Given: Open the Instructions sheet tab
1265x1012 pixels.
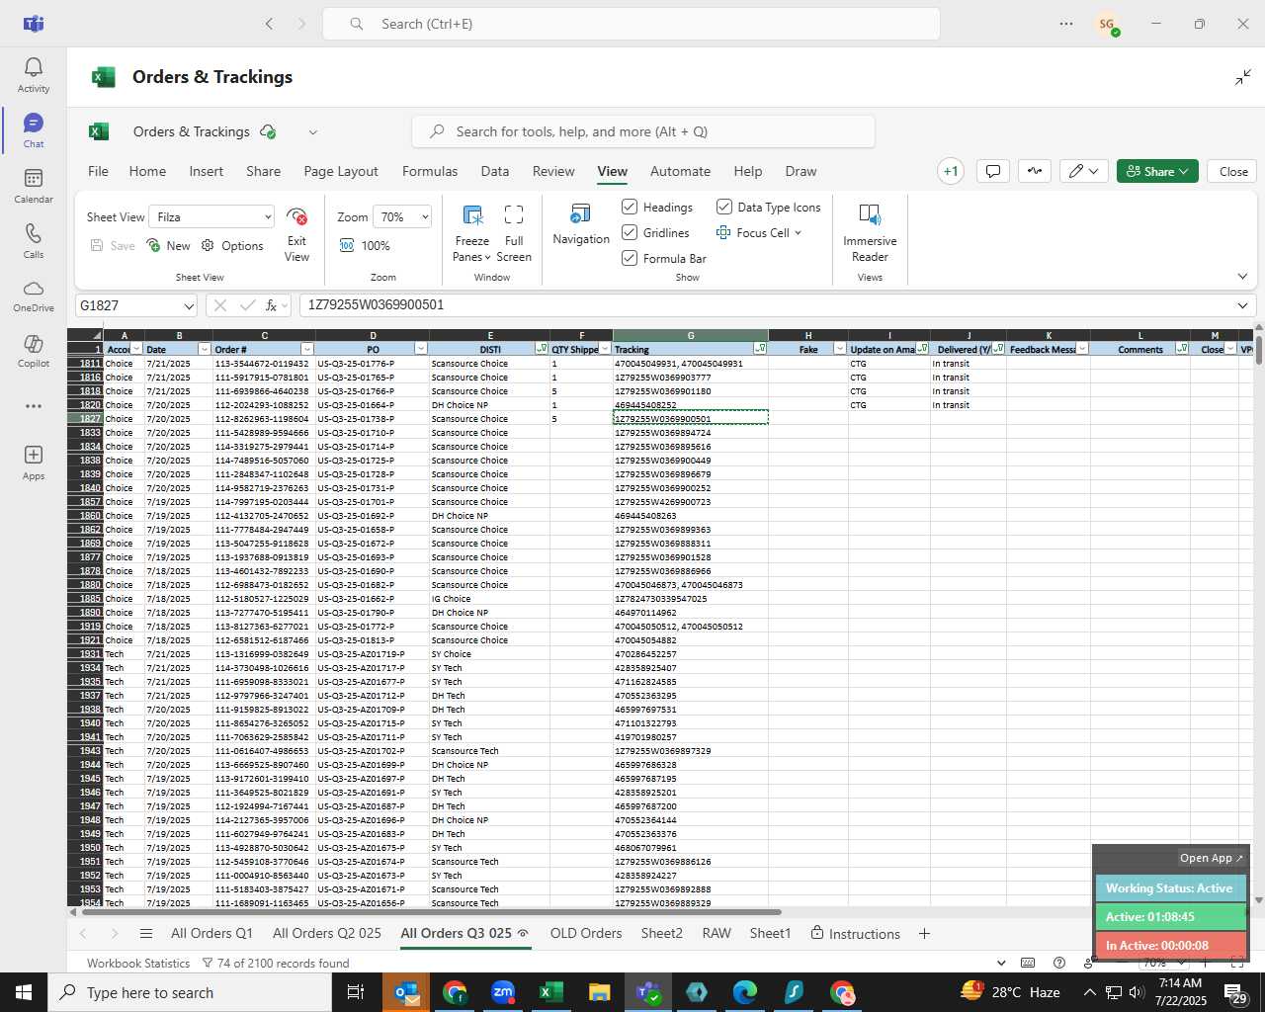Looking at the screenshot, I should [856, 933].
